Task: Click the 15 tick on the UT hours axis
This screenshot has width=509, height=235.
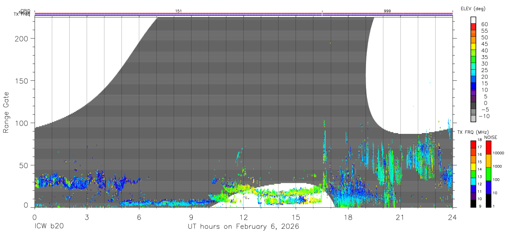Action: [x=296, y=217]
